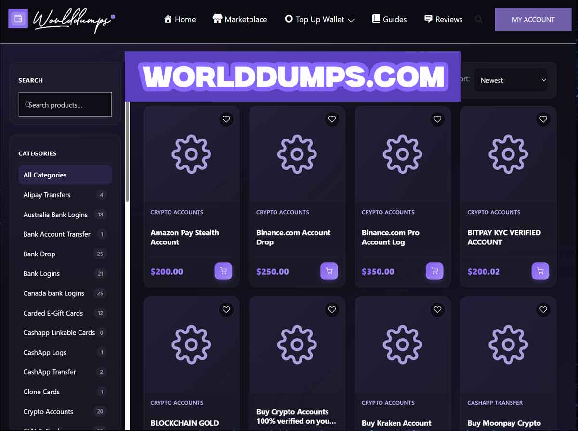Screen dimensions: 578x431
Task: Toggle wishlist heart on Binance.com Pro Account Log
Action: pos(437,119)
